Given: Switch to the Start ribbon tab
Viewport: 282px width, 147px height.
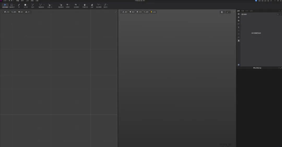Looking at the screenshot, I should [x=17, y=1].
